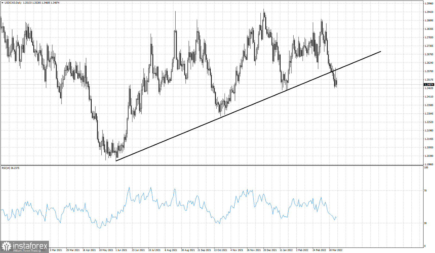This screenshot has height=253, width=435.
Task: Click the 1.24110 price scale label
Action: (429, 97)
